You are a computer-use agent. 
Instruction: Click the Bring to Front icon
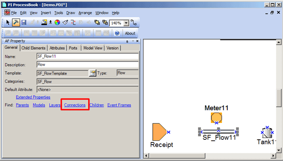click(x=97, y=23)
